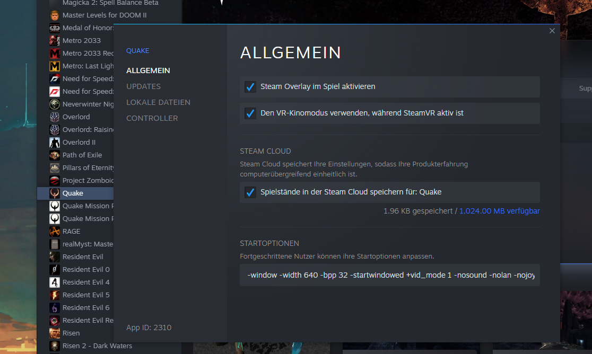592x354 pixels.
Task: Open the UPDATES settings tab
Action: [x=143, y=86]
